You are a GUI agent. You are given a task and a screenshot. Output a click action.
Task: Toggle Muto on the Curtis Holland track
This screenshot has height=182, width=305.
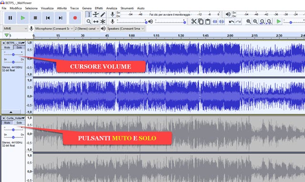coord(7,123)
